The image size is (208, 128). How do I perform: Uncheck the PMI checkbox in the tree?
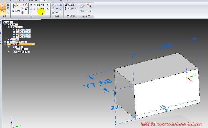(x=8, y=25)
